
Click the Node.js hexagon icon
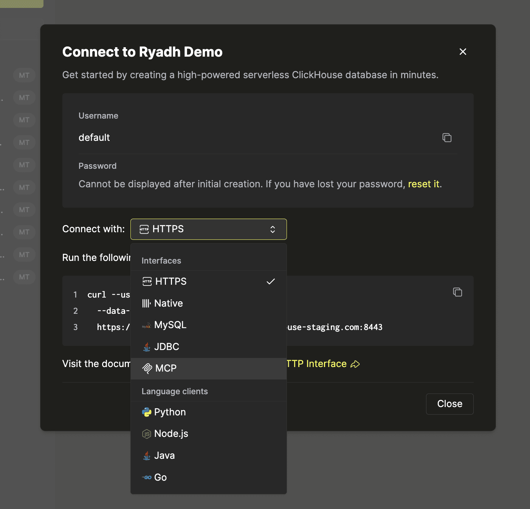146,434
